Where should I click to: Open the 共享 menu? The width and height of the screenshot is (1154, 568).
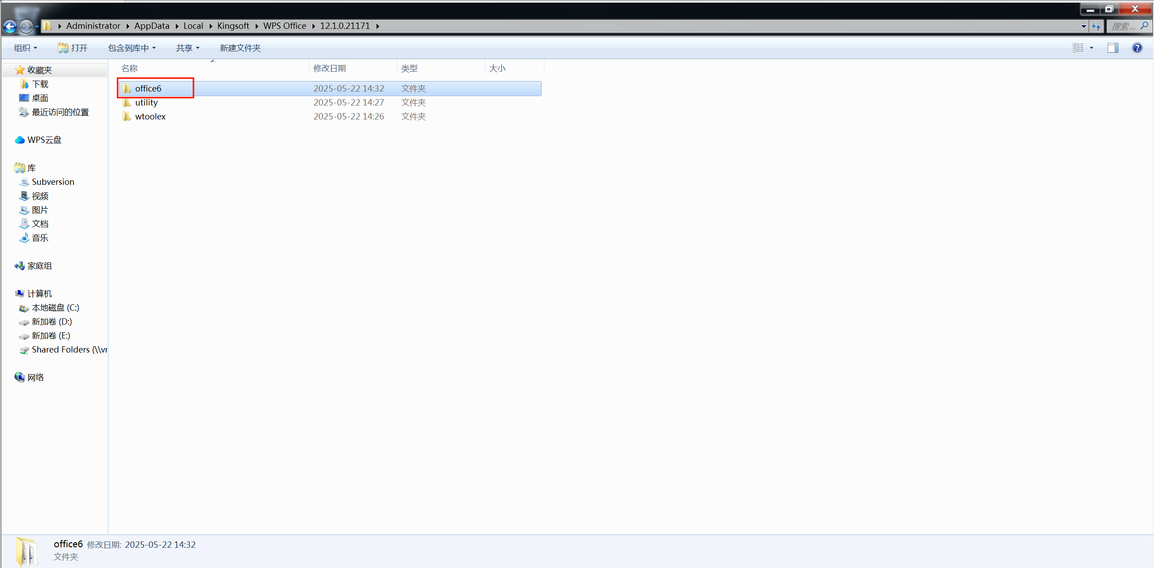(x=188, y=48)
